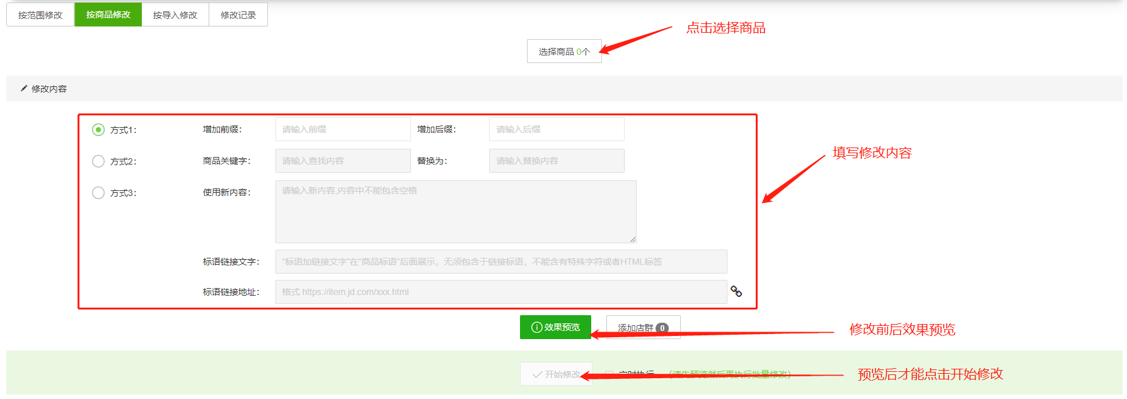Select the 方式1 radio button
The width and height of the screenshot is (1127, 399).
click(98, 130)
